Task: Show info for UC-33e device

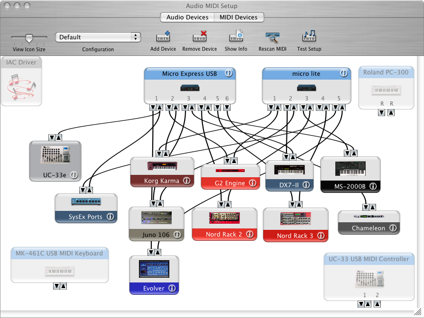Action: (74, 175)
